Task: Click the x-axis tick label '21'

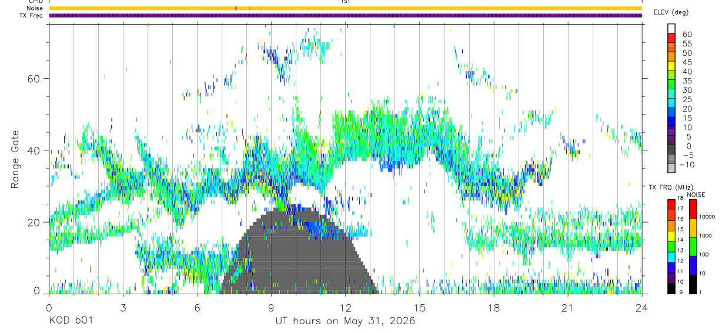Action: tap(567, 308)
